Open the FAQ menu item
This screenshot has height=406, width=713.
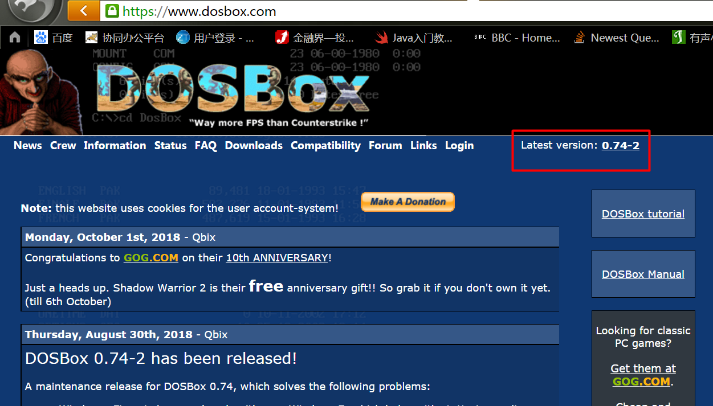coord(206,146)
